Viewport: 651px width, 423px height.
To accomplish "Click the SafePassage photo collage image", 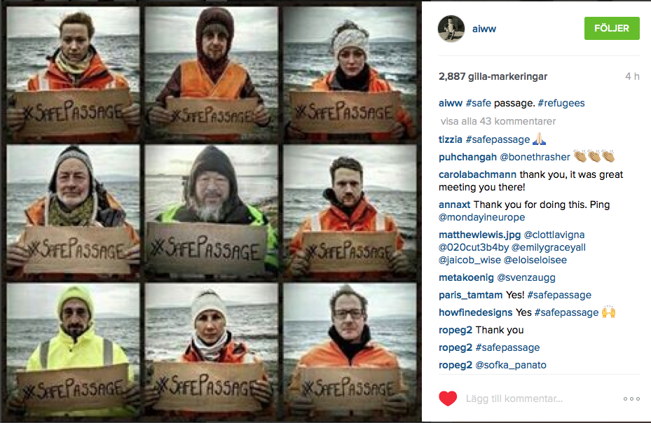I will (x=211, y=211).
